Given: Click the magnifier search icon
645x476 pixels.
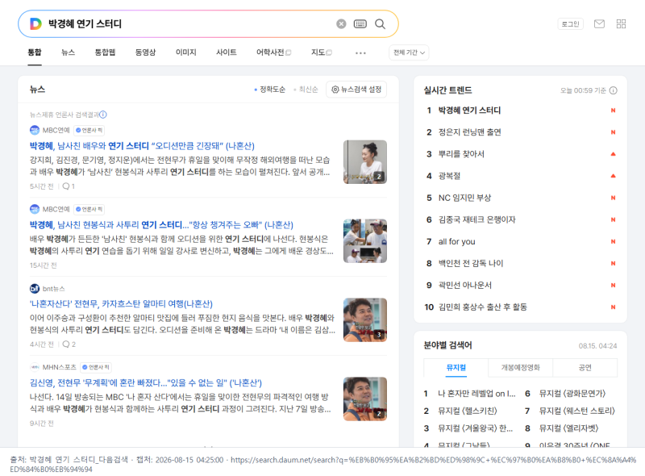Looking at the screenshot, I should pos(380,24).
